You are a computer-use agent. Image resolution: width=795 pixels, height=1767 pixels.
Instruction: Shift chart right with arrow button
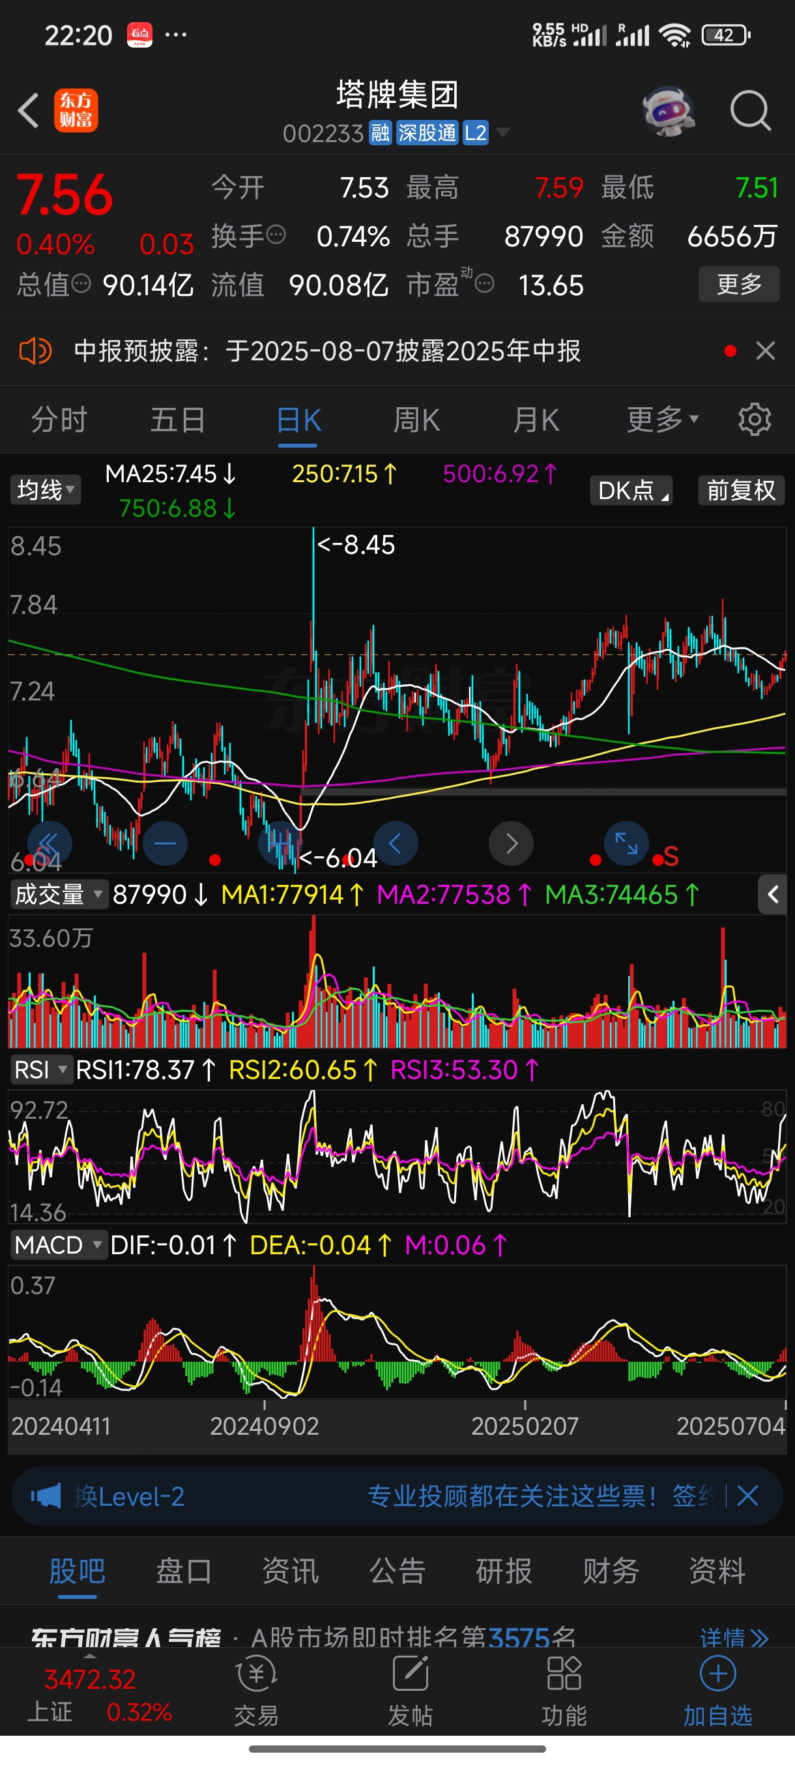(x=511, y=843)
